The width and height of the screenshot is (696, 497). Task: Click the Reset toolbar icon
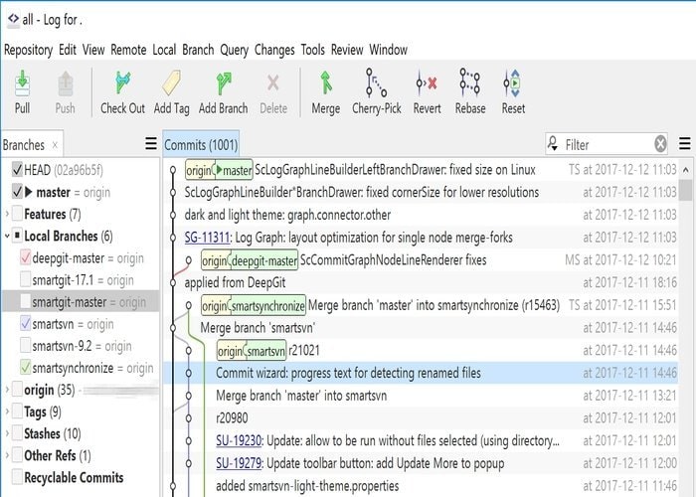tap(513, 83)
